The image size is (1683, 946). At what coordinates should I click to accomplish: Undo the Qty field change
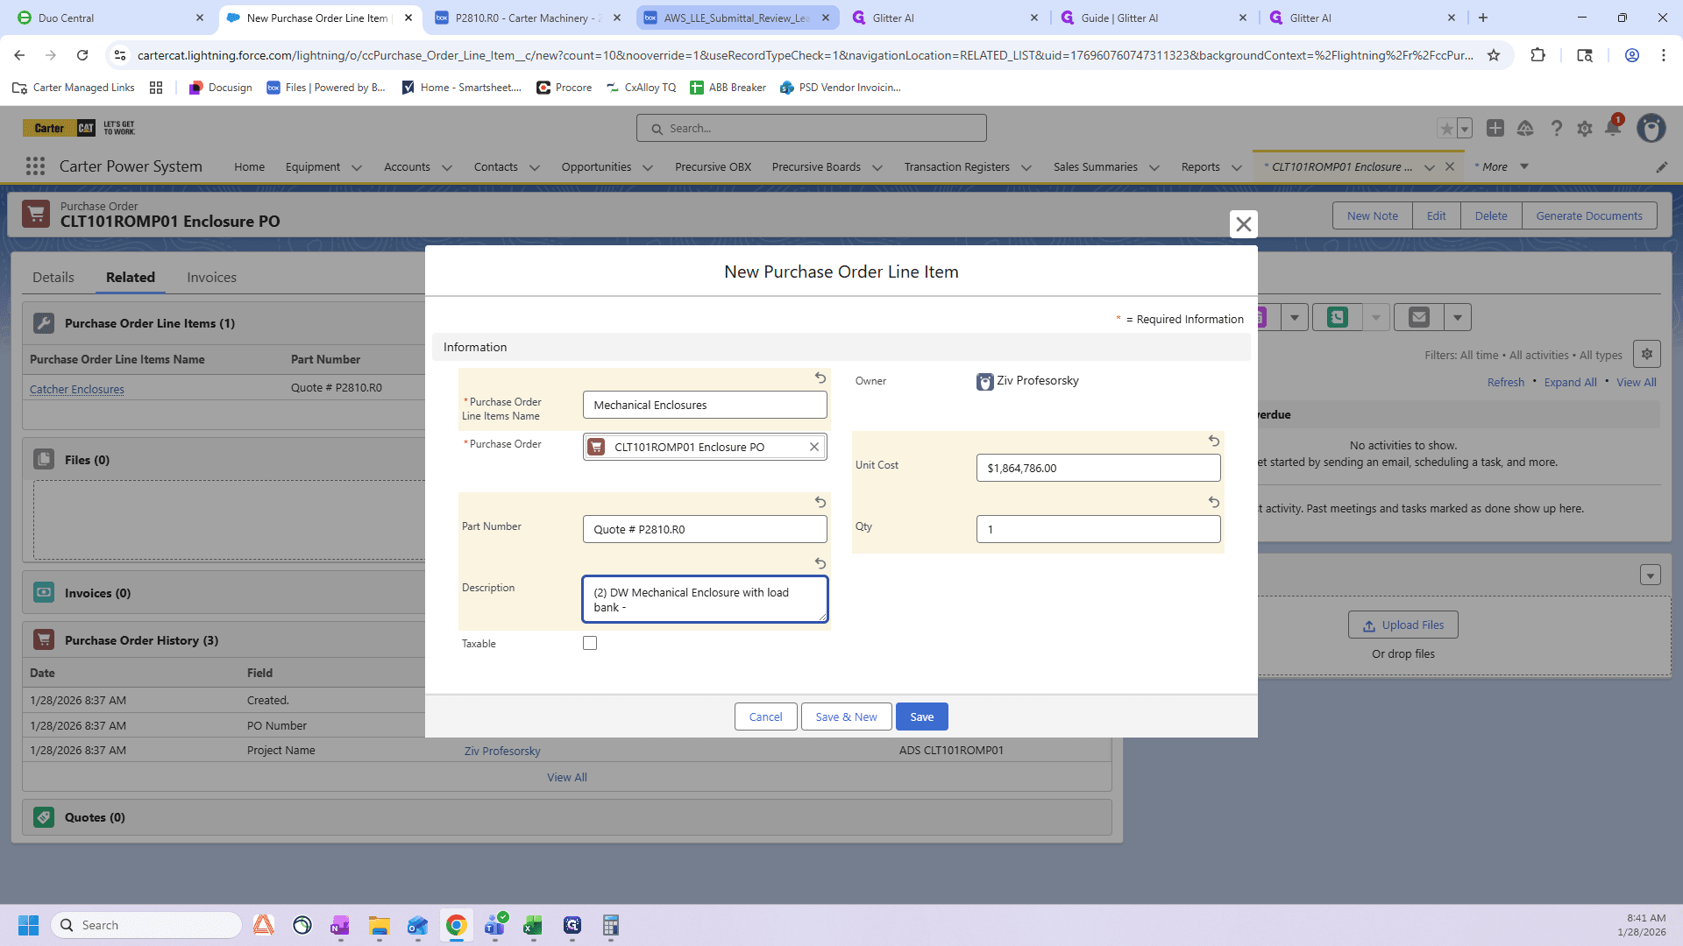coord(1214,502)
